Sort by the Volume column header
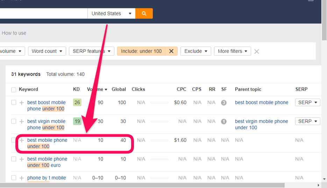 [x=97, y=89]
